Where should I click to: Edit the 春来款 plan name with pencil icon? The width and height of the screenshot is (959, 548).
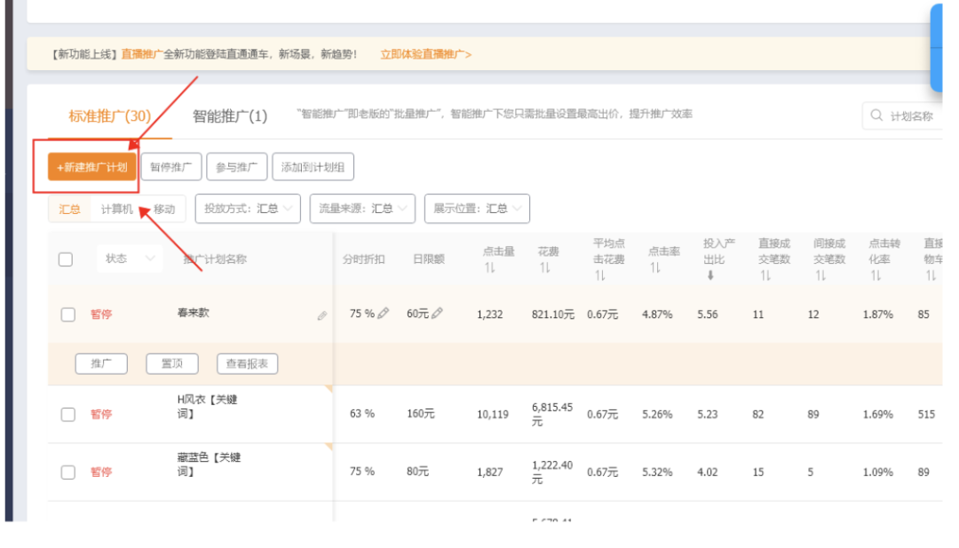[x=321, y=315]
